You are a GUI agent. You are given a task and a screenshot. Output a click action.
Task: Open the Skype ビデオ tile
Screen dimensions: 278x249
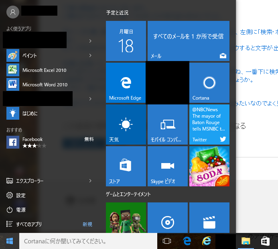168,166
